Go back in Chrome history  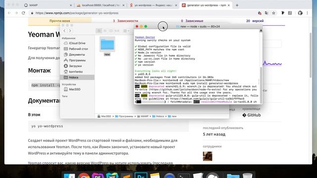[9, 13]
